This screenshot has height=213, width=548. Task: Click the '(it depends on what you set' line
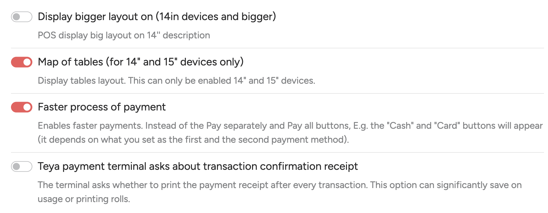(193, 140)
